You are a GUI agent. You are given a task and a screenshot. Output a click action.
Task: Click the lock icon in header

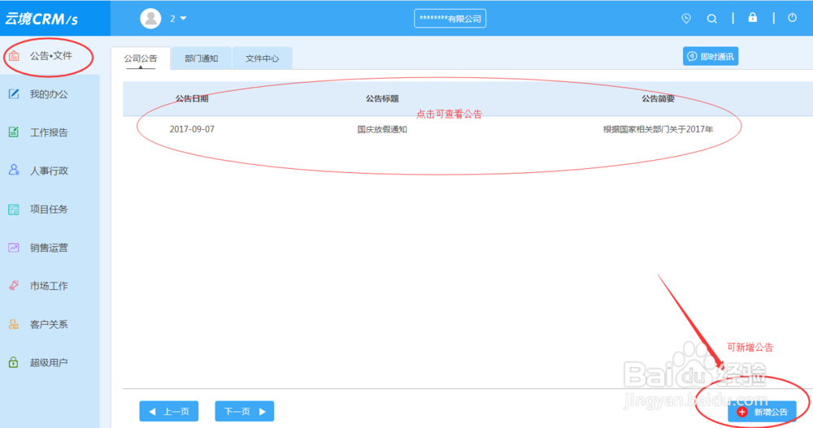[752, 18]
